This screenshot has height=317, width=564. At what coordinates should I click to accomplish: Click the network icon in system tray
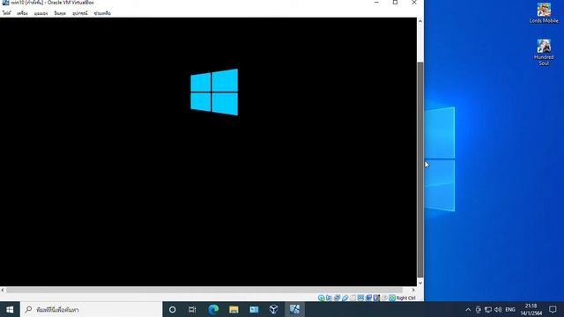pos(488,309)
